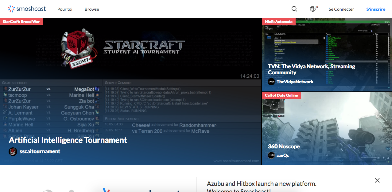Open the globe language selector
This screenshot has height=192, width=392.
[x=314, y=9]
